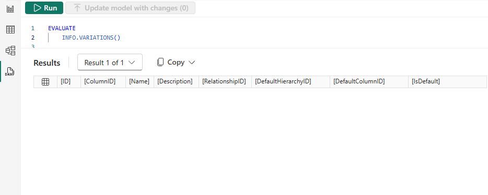
Task: Click the results grid select-all icon
Action: click(45, 82)
